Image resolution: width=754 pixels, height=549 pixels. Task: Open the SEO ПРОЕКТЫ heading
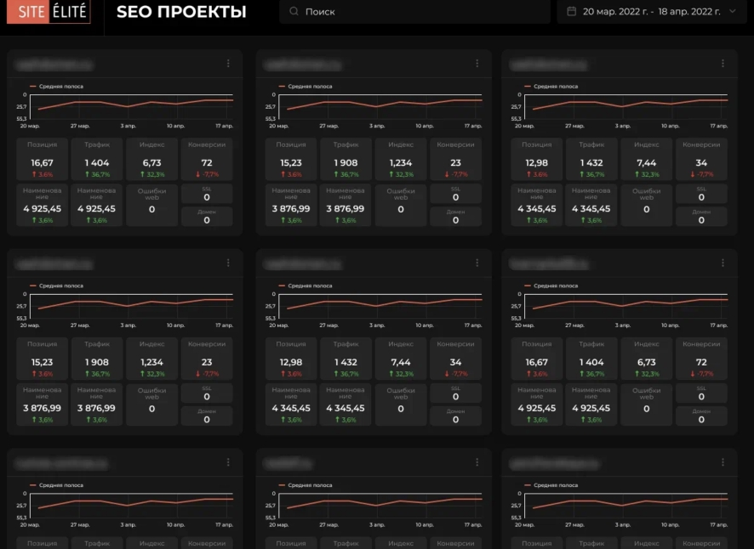pos(181,12)
